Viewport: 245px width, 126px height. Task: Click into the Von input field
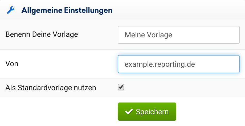click(178, 64)
